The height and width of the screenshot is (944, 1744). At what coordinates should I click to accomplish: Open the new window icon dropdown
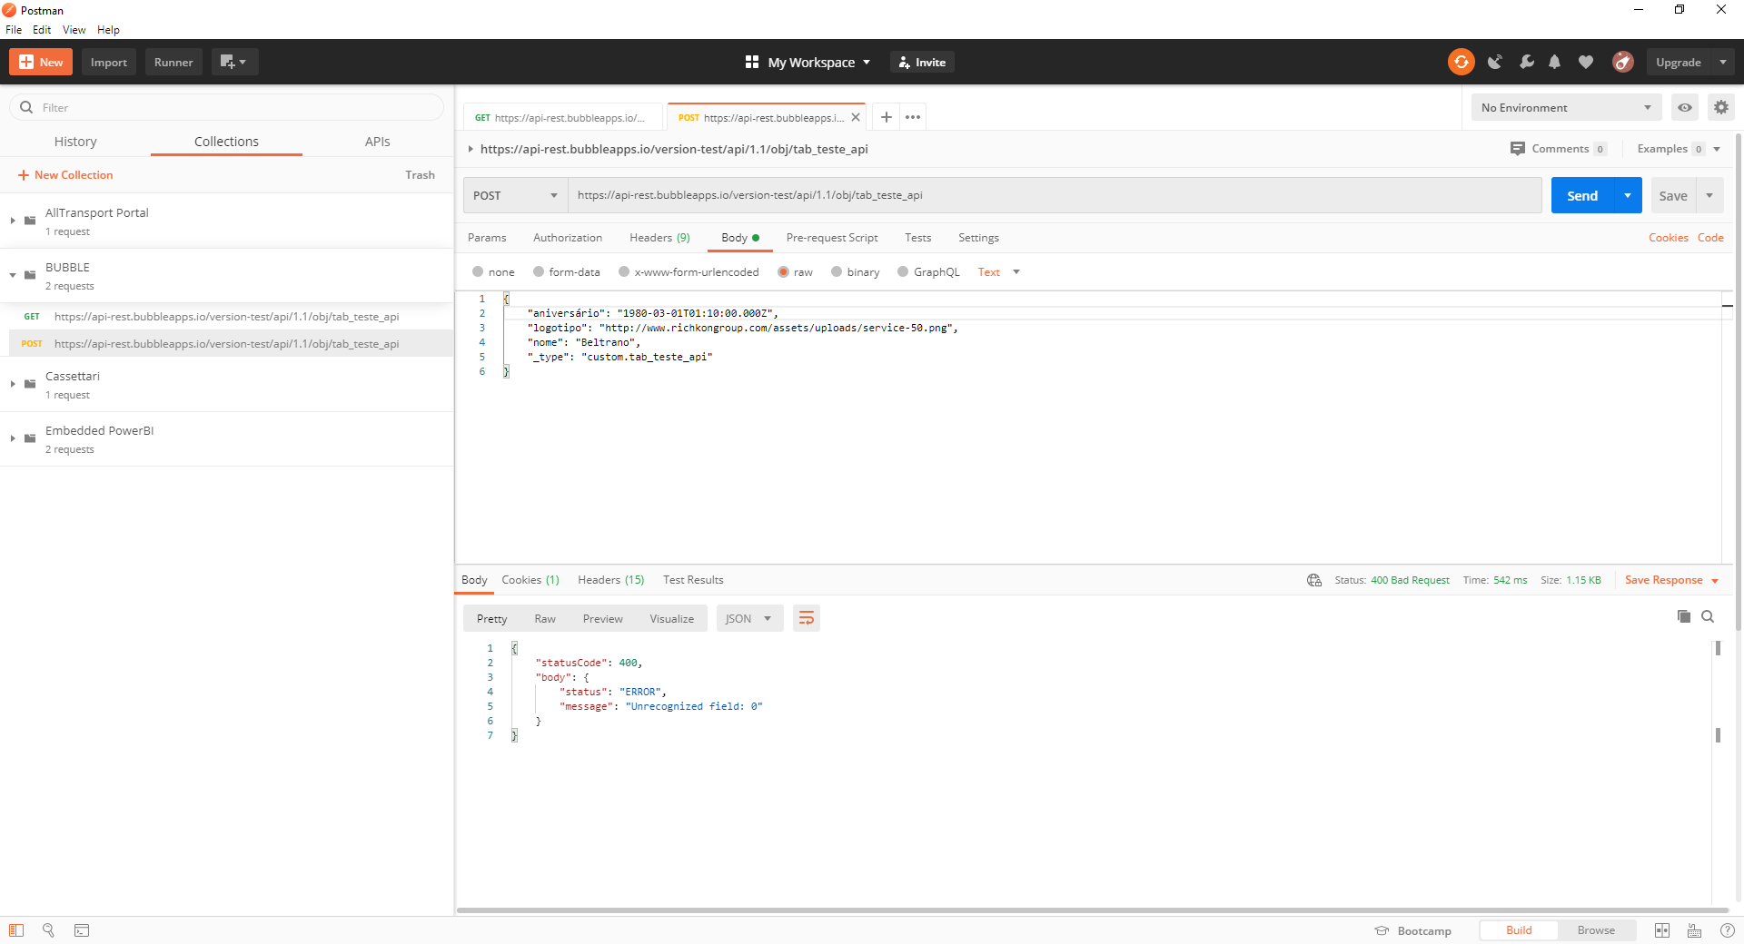click(234, 62)
